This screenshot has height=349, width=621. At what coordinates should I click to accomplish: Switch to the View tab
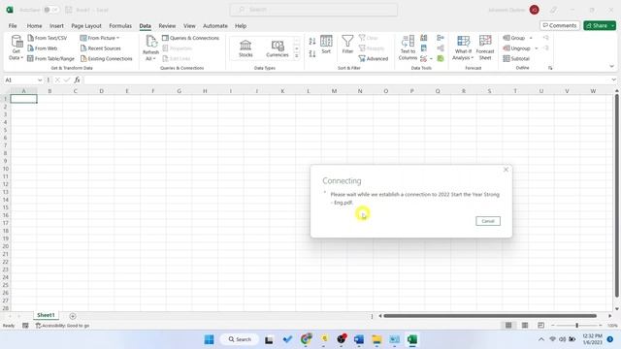[x=189, y=26]
